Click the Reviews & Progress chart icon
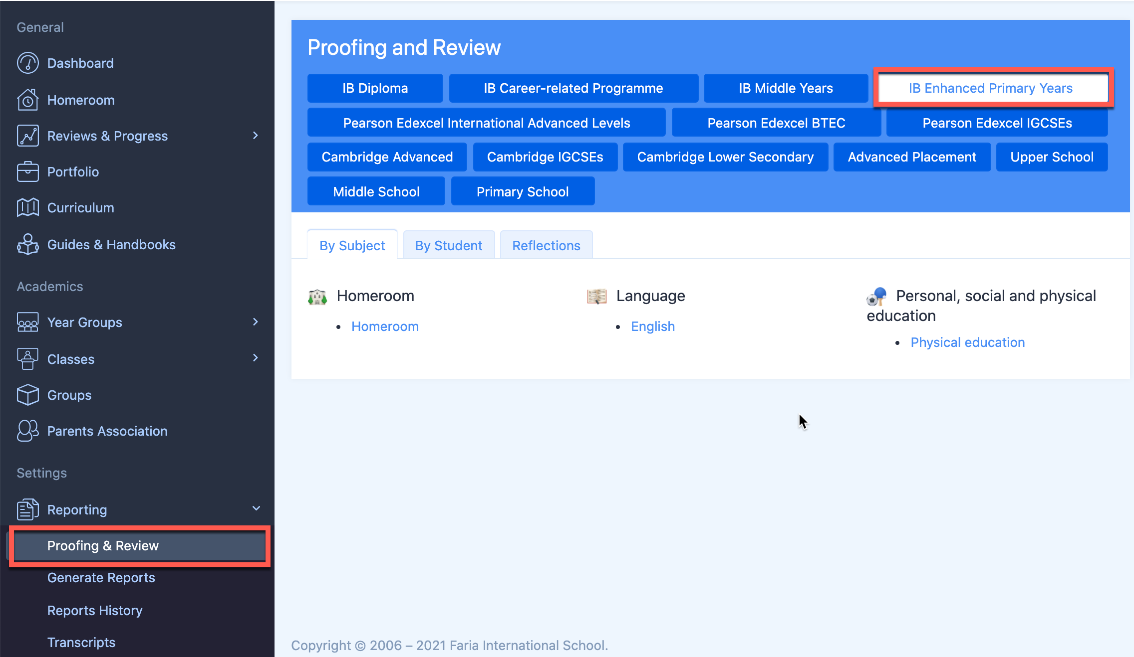The width and height of the screenshot is (1134, 657). (x=27, y=136)
